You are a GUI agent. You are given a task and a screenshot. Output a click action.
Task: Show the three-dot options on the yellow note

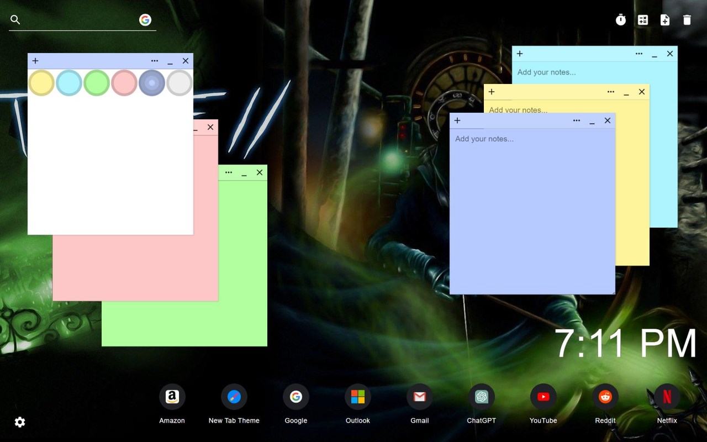point(611,92)
